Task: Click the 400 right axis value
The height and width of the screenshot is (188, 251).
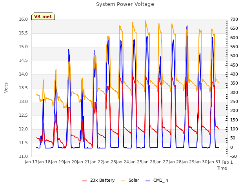Action: (234, 74)
